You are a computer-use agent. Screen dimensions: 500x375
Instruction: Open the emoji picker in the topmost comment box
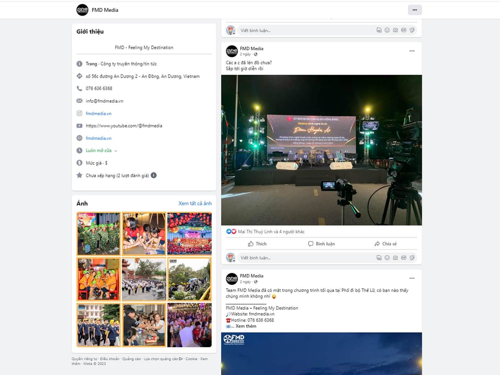[x=387, y=30]
